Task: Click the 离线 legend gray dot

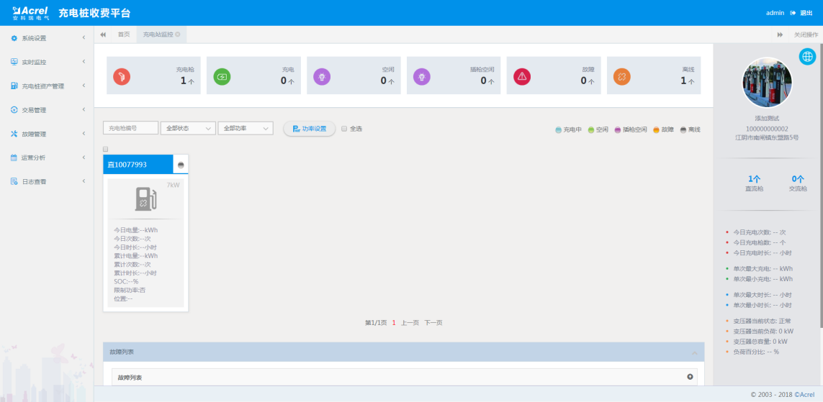Action: coord(683,129)
